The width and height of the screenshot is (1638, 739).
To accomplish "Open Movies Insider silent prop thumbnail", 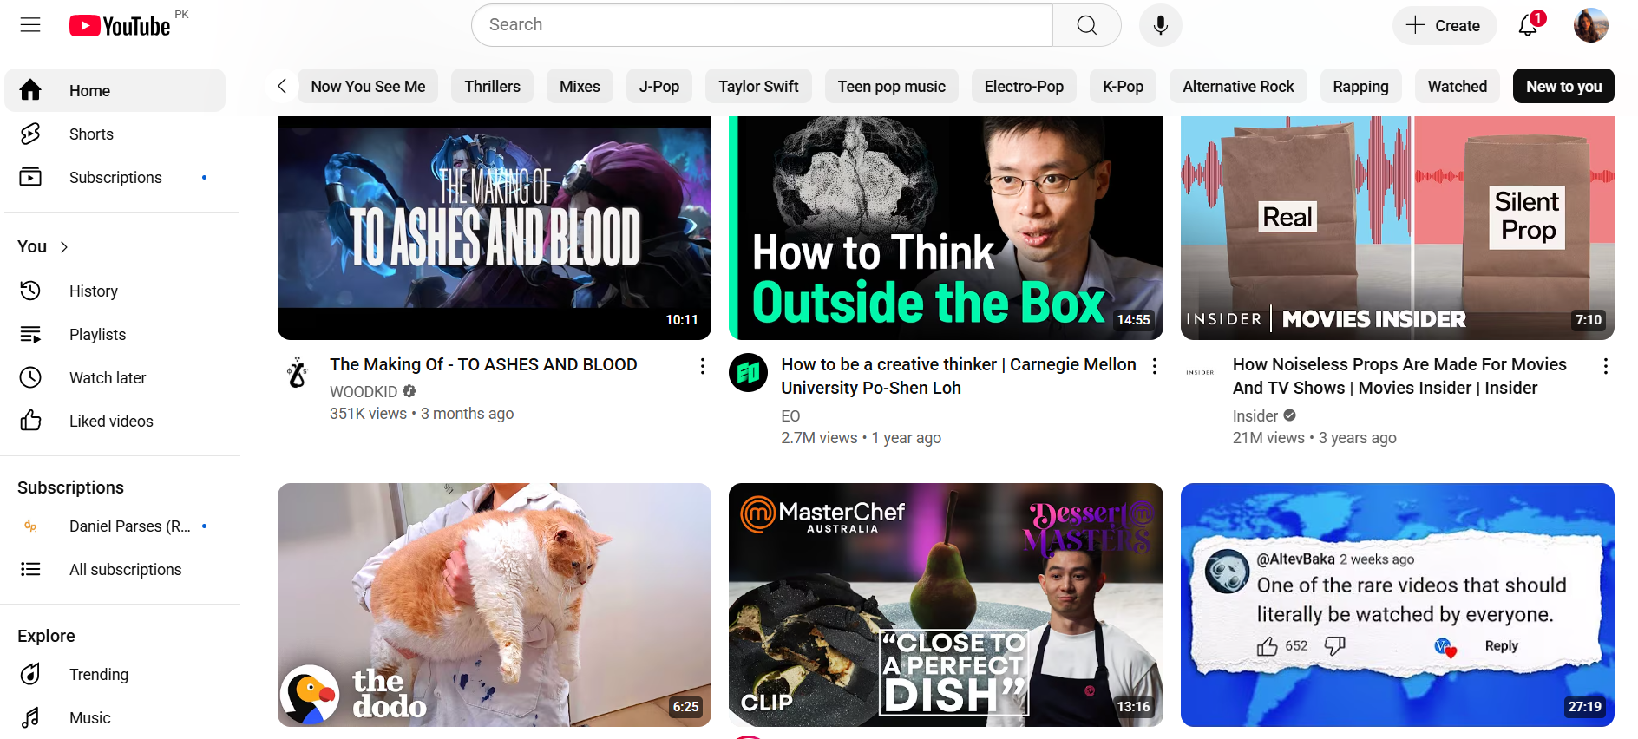I will pyautogui.click(x=1397, y=228).
